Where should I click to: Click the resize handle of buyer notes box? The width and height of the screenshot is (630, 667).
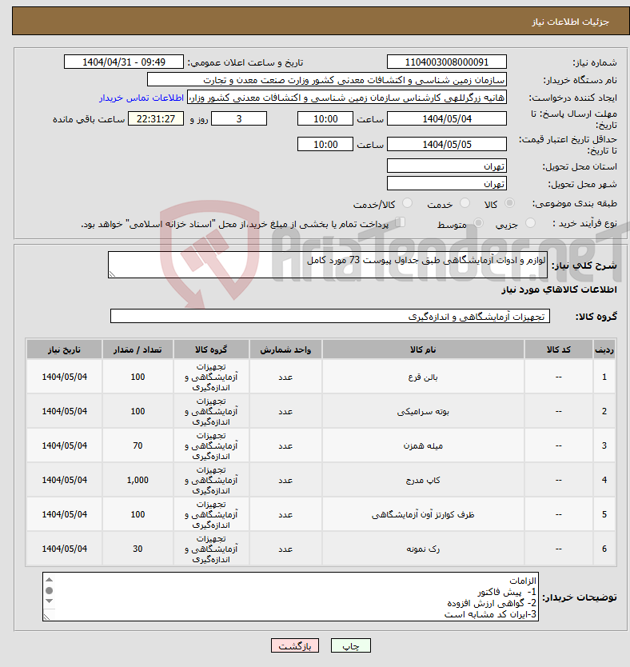click(x=46, y=617)
